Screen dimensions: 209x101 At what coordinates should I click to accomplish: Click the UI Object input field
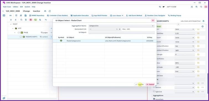coord(122,32)
